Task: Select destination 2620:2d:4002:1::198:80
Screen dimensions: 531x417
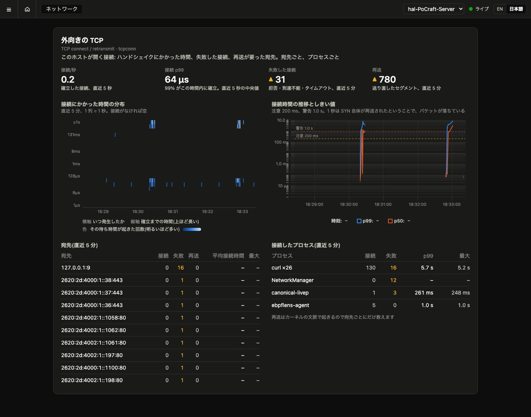Action: [x=160, y=380]
